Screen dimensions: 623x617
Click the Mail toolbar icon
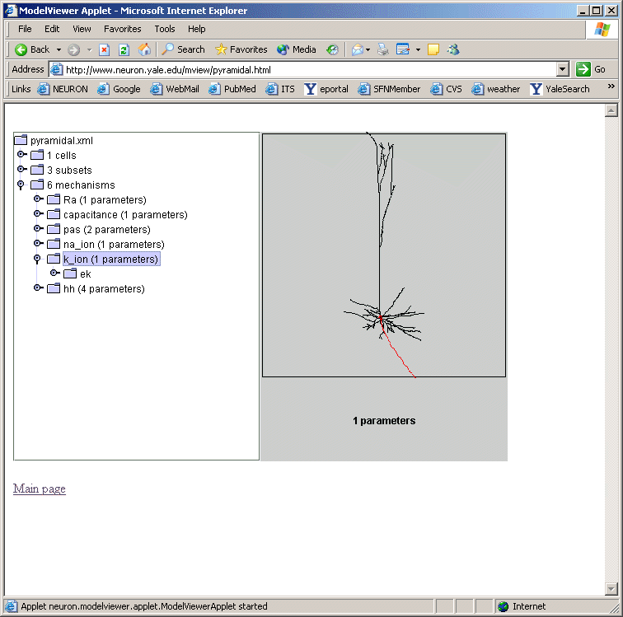point(358,49)
